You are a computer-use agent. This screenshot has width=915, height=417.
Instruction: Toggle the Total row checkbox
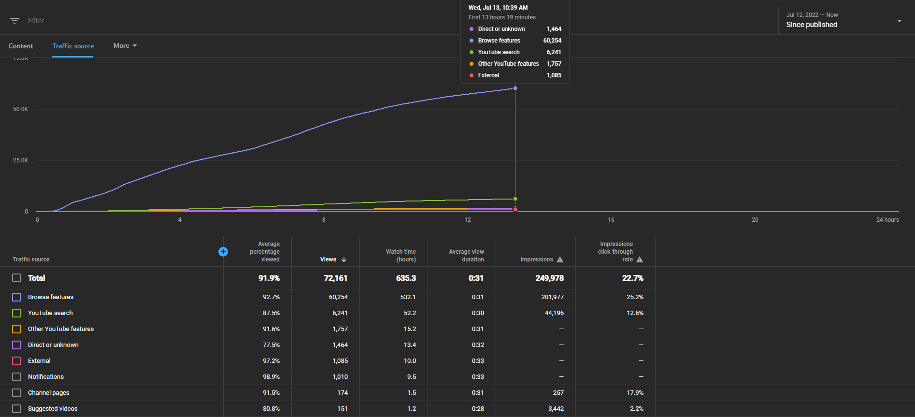(x=16, y=278)
